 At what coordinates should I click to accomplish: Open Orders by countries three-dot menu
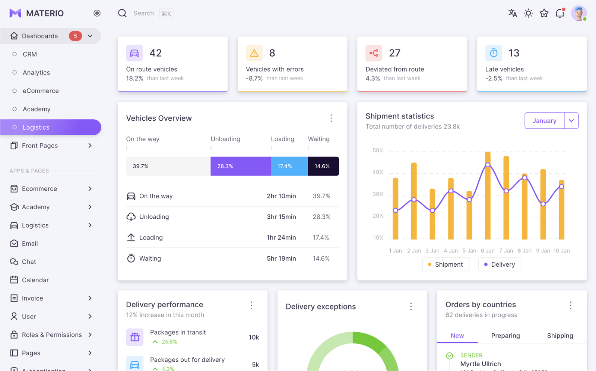(x=571, y=305)
